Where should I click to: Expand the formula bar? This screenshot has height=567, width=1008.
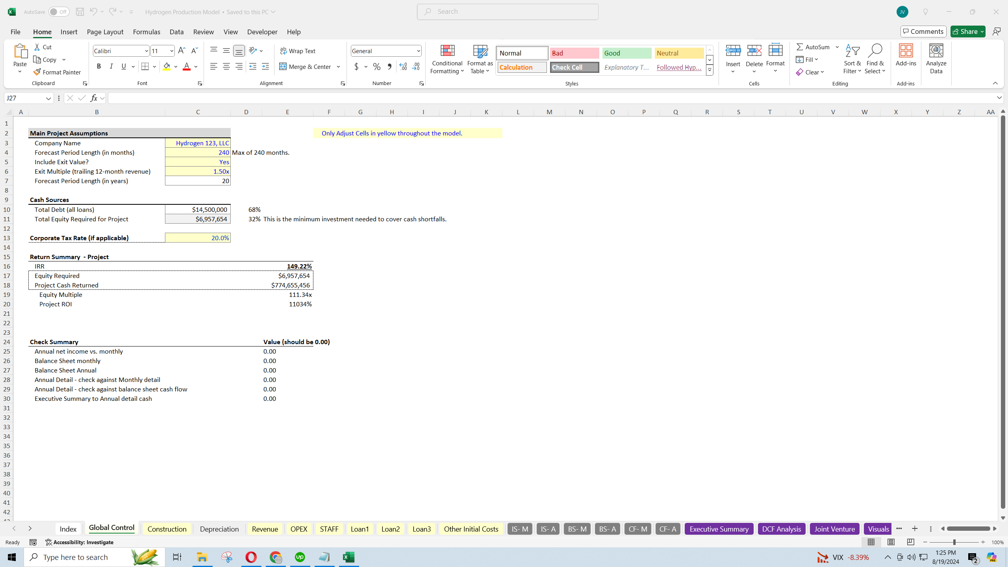coord(999,98)
